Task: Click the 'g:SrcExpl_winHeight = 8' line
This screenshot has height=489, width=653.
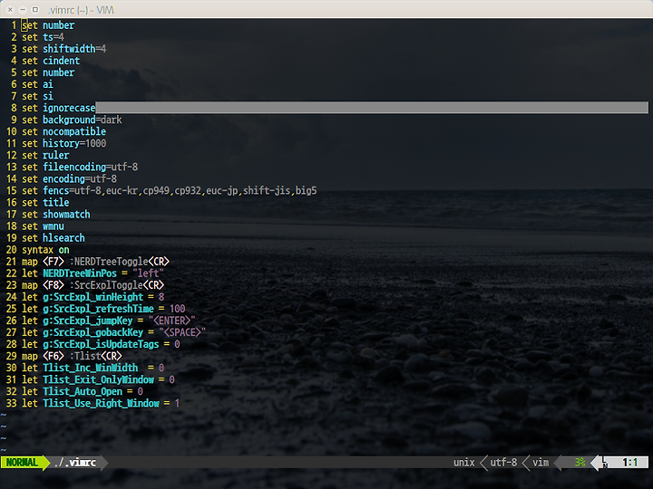Action: [93, 297]
